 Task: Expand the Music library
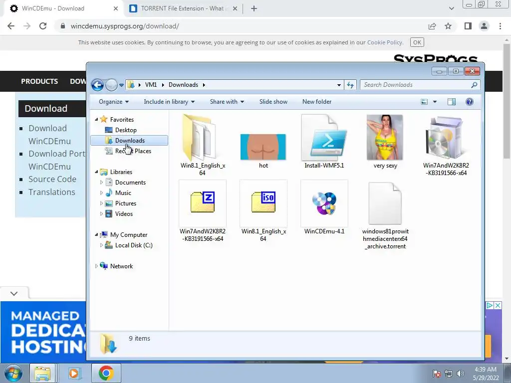[x=101, y=193]
